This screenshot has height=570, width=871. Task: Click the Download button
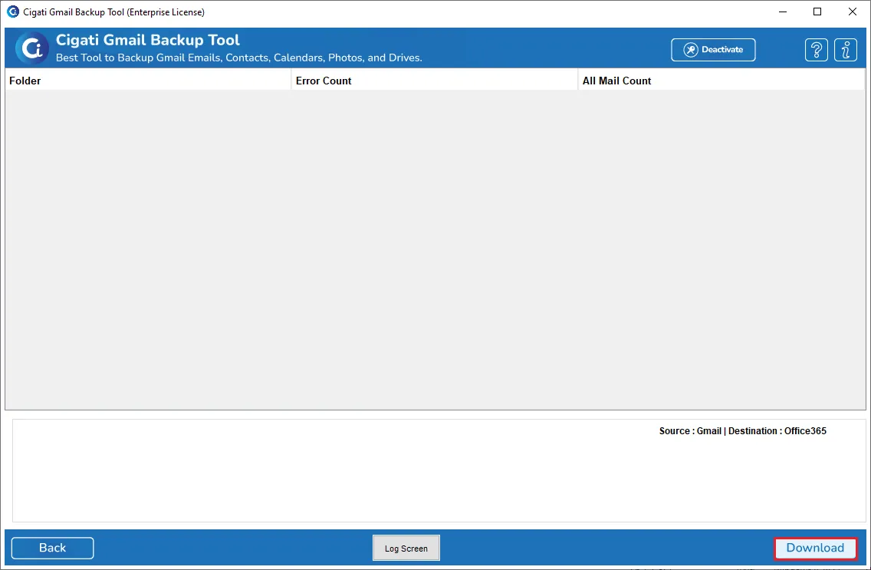pyautogui.click(x=816, y=548)
